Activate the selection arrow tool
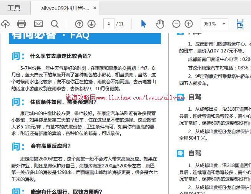The width and height of the screenshot is (251, 194). click(143, 24)
